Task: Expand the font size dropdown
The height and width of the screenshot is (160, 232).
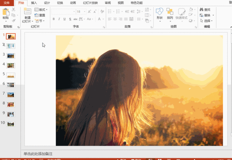Action: [x=84, y=12]
